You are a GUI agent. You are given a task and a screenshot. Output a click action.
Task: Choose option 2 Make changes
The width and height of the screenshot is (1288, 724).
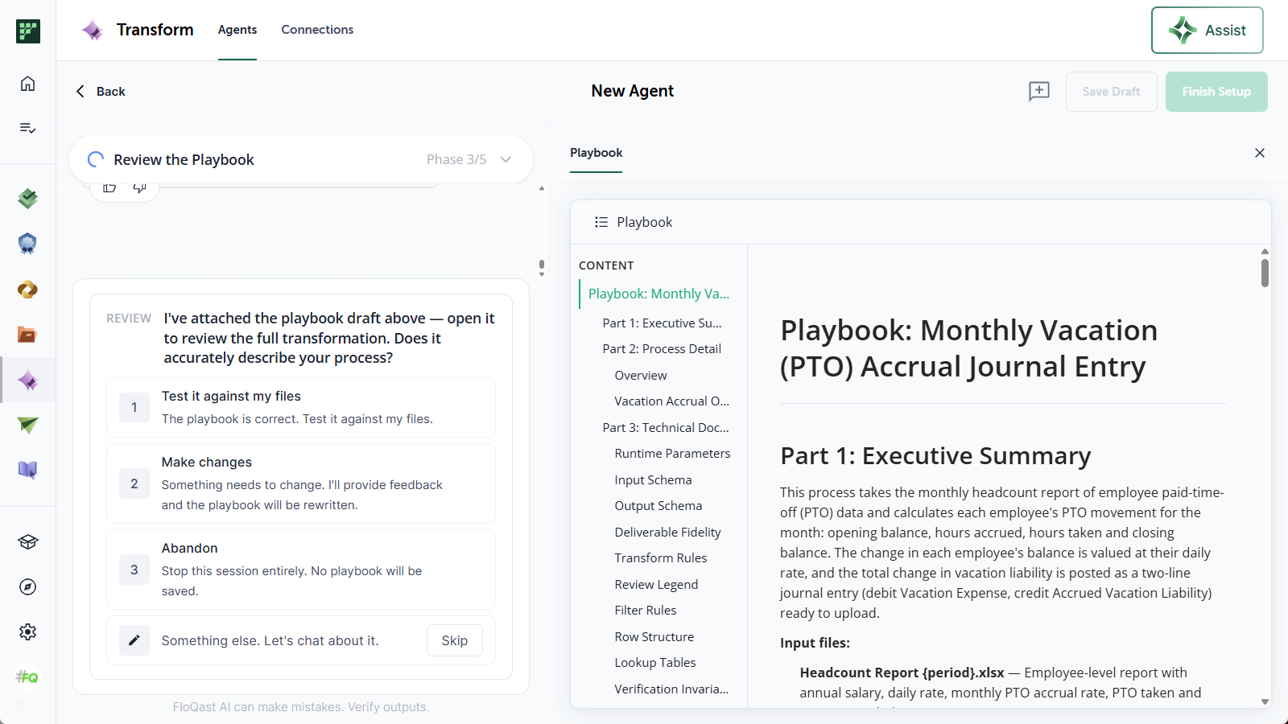301,483
